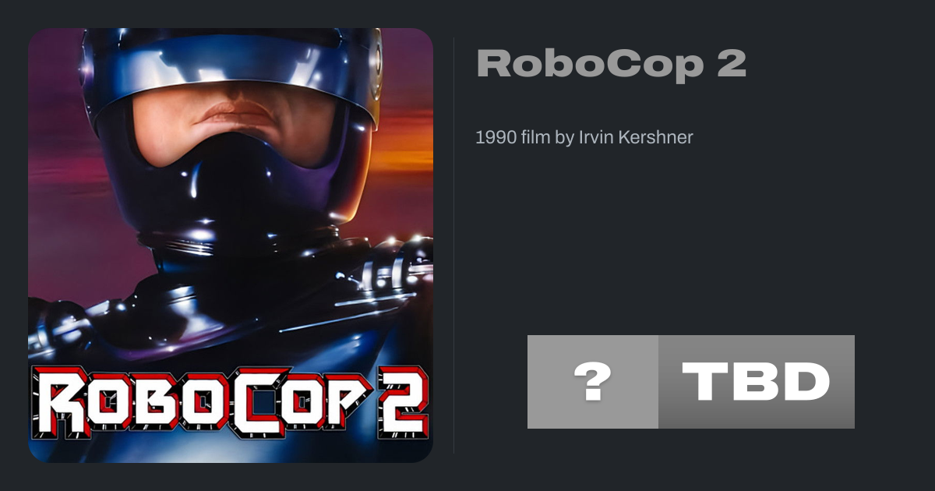Viewport: 935px width, 491px height.
Task: Open the RoboCop 2 poster thumbnail
Action: coord(231,245)
